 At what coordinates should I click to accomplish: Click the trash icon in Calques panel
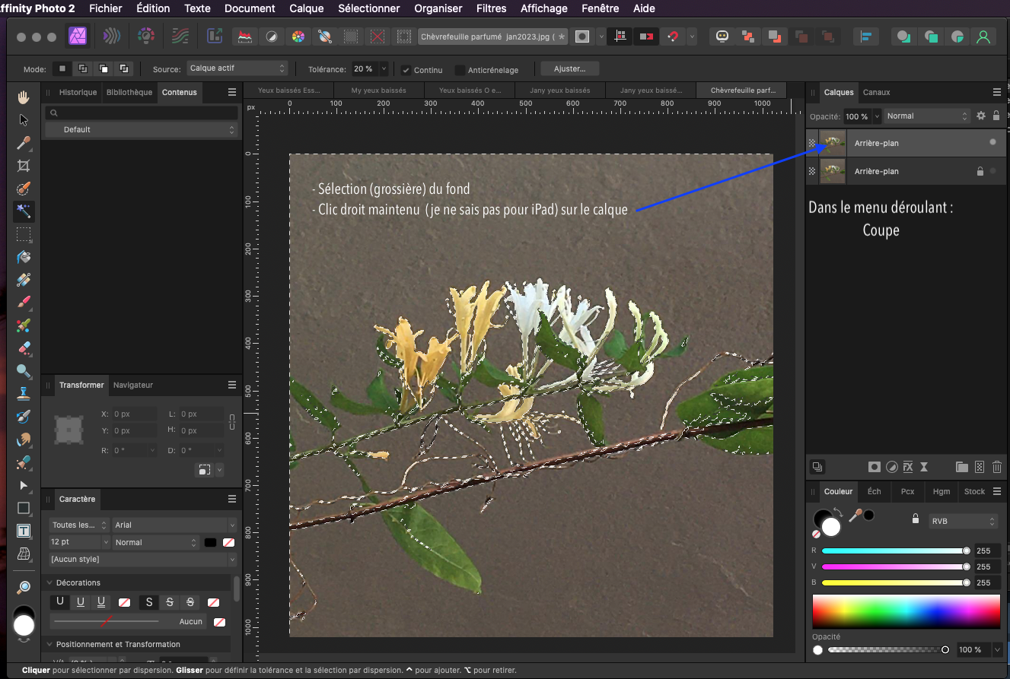coord(996,467)
